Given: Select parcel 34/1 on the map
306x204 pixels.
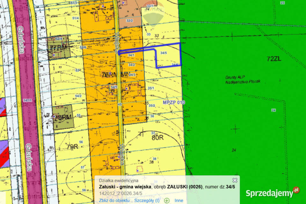Looking at the screenshot, I should pyautogui.click(x=131, y=55).
